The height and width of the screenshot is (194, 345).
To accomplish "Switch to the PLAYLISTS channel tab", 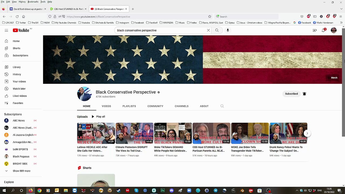I will click(129, 106).
